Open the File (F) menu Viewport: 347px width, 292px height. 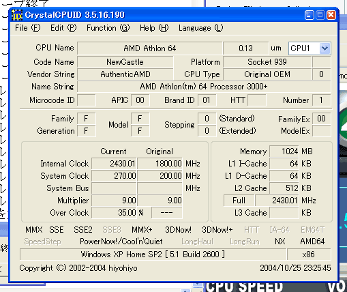[x=27, y=28]
